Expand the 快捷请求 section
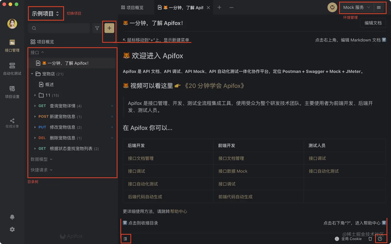The height and width of the screenshot is (244, 391). [41, 170]
